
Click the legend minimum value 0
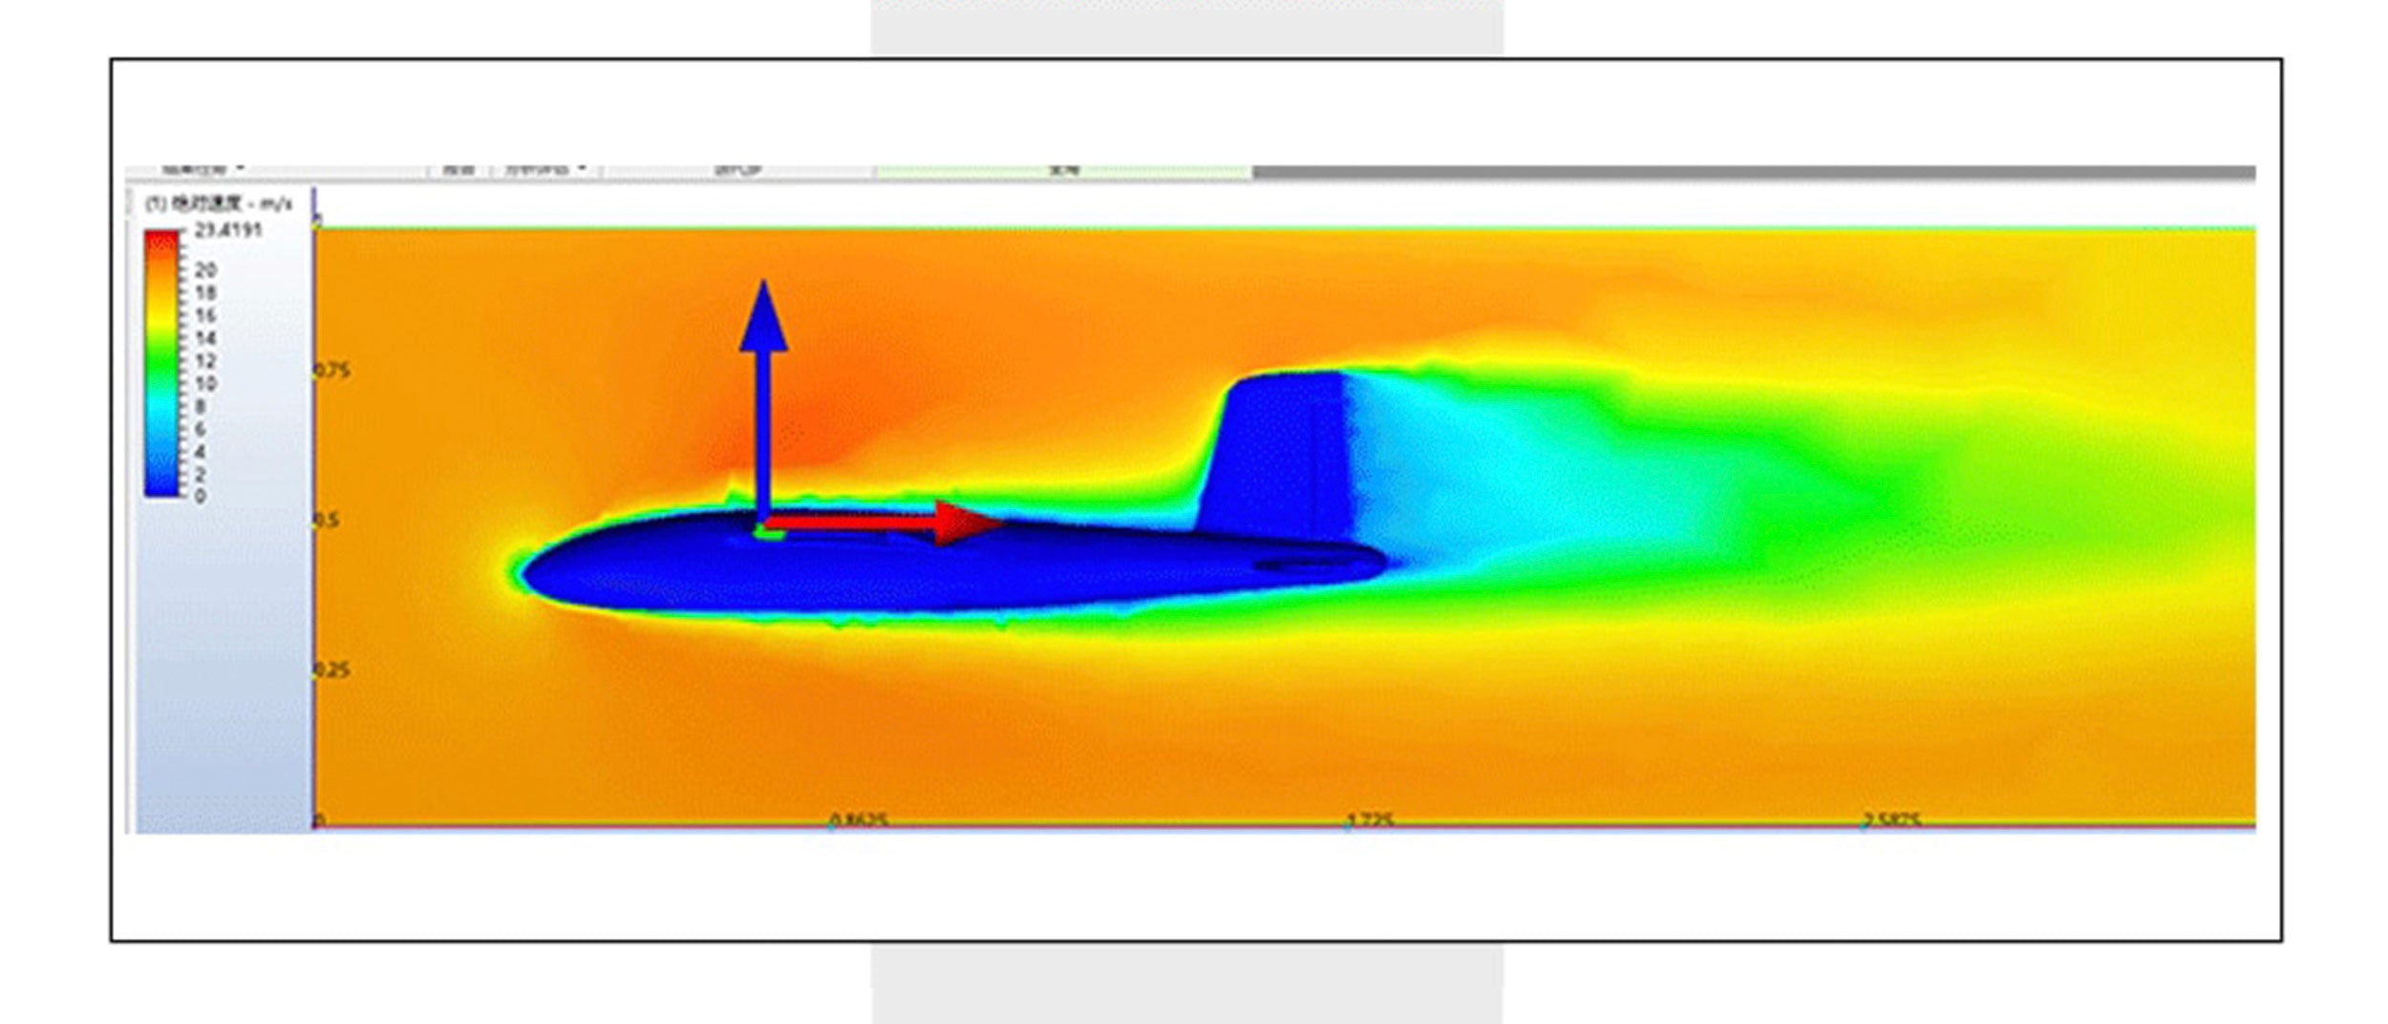click(x=200, y=496)
